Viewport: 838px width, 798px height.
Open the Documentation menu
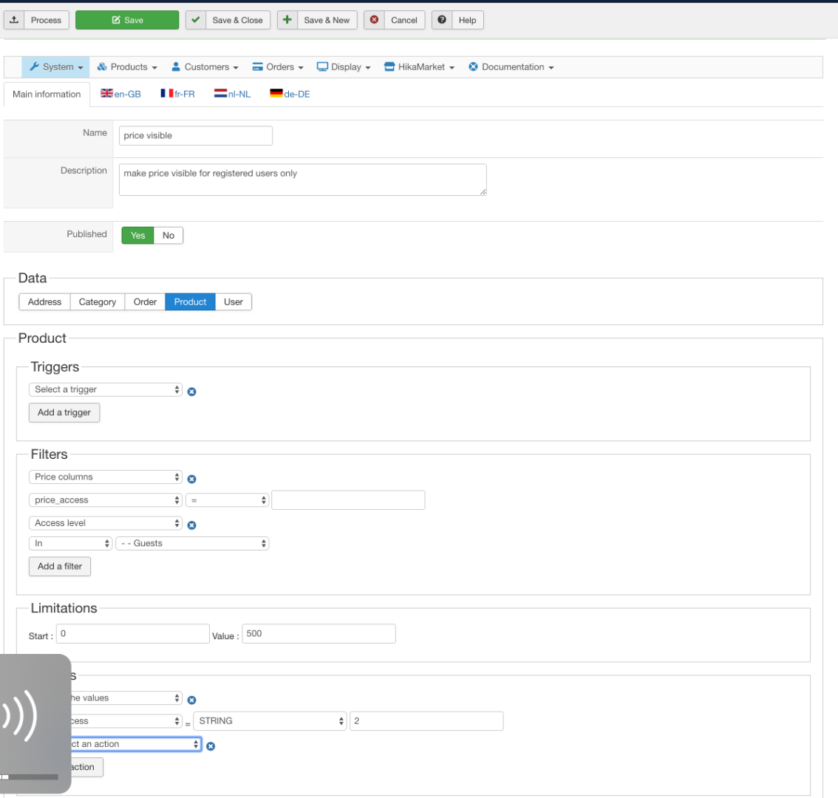pyautogui.click(x=511, y=66)
